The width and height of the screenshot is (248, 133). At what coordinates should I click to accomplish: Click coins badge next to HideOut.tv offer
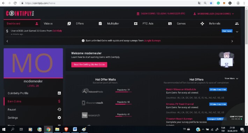click(218, 89)
